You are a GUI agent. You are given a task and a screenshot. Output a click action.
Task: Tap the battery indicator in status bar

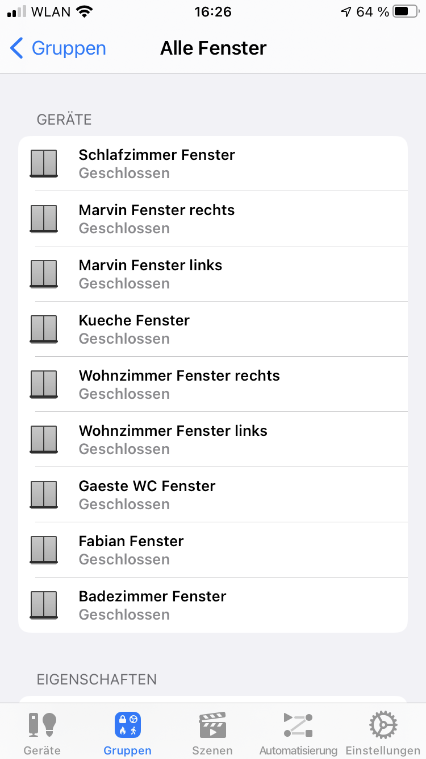pyautogui.click(x=404, y=12)
